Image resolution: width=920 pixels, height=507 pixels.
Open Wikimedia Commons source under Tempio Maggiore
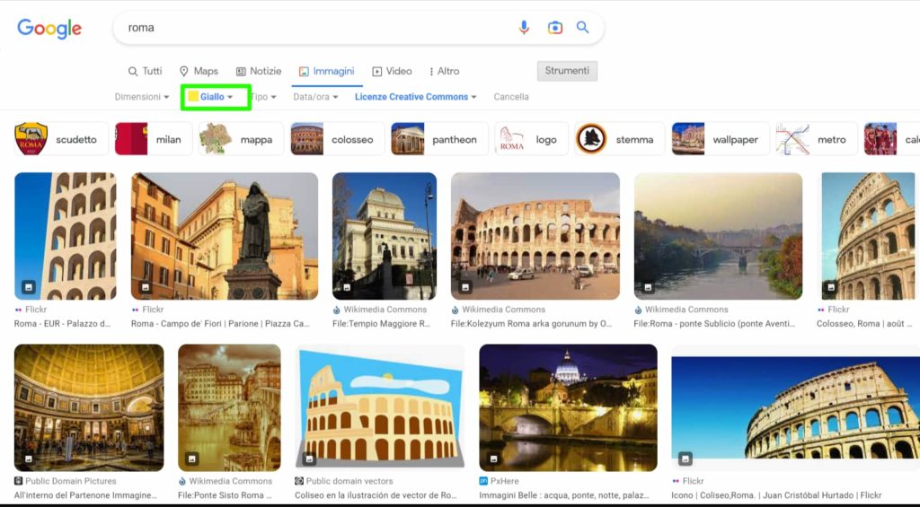[x=380, y=310]
